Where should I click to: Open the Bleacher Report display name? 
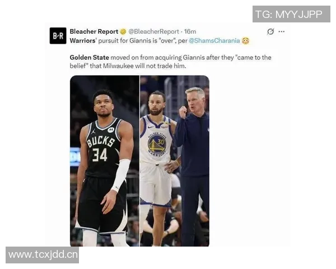click(94, 31)
